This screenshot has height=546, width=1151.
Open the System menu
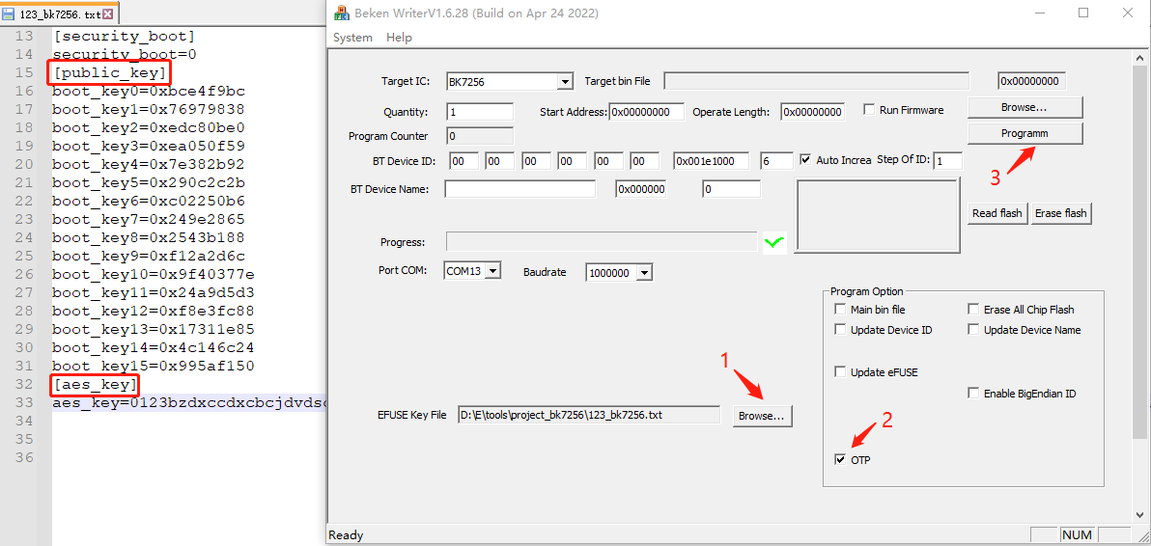coord(352,38)
